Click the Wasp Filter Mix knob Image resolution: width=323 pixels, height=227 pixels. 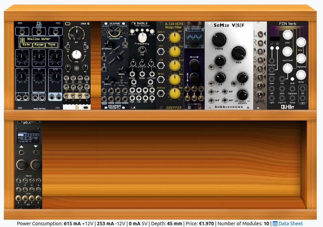(175, 93)
